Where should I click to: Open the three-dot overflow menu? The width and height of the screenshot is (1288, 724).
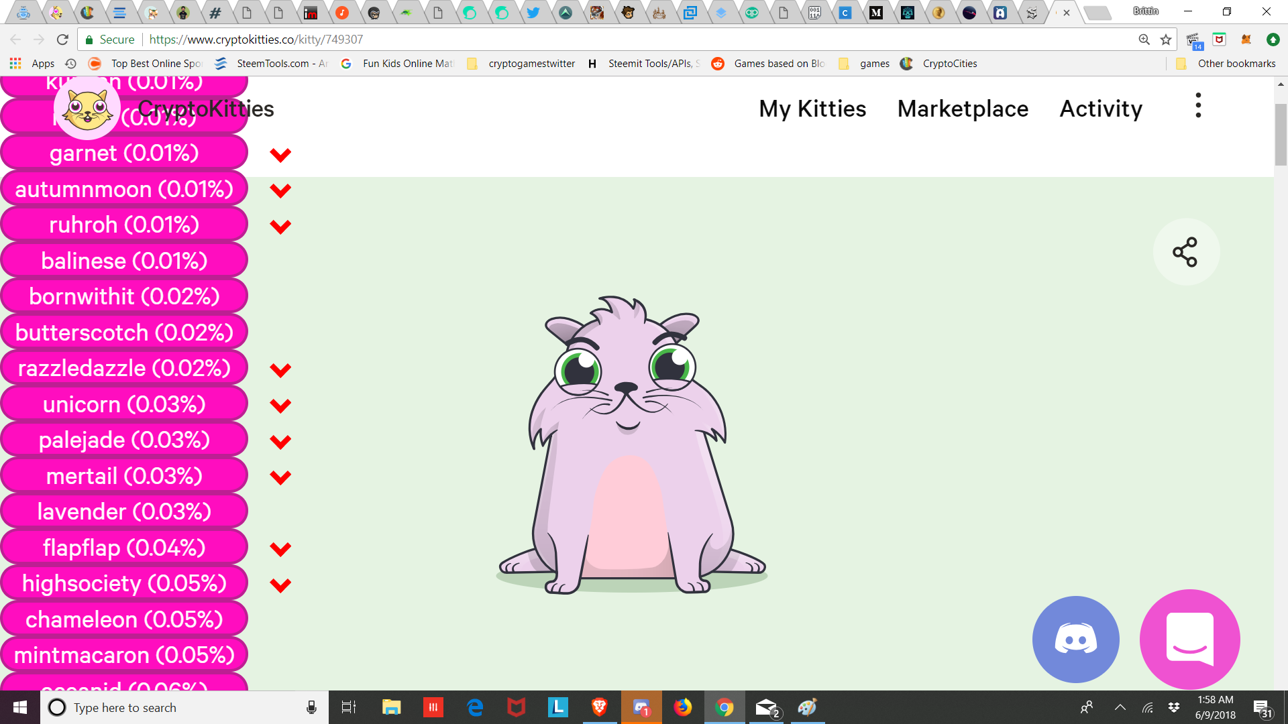click(1198, 106)
